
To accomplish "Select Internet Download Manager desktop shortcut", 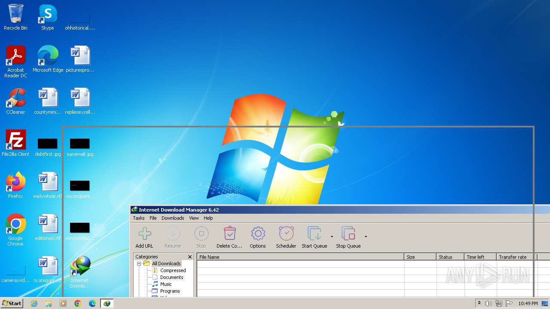I will 80,272.
